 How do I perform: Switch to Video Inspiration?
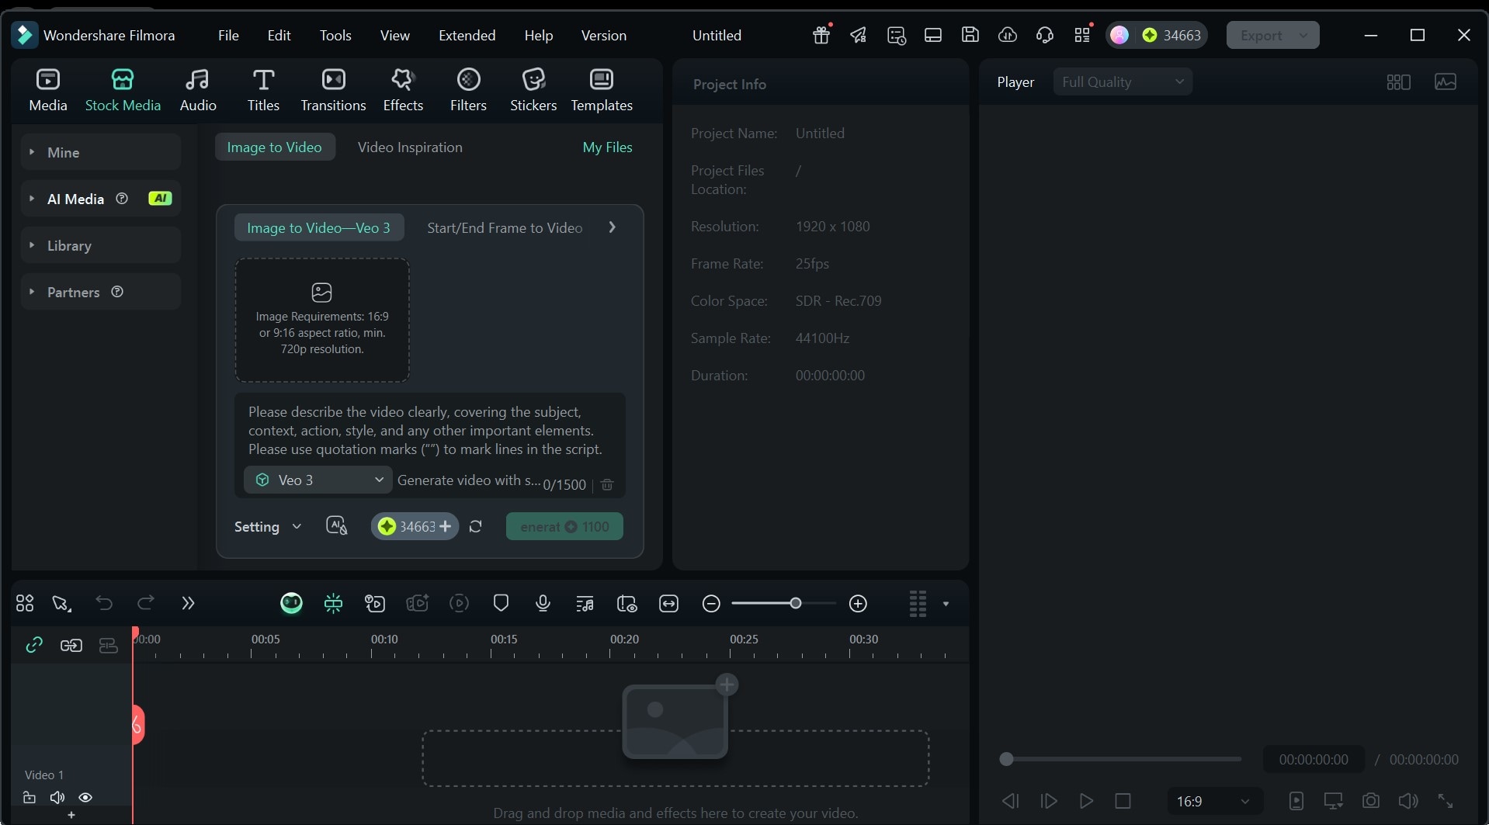point(410,147)
